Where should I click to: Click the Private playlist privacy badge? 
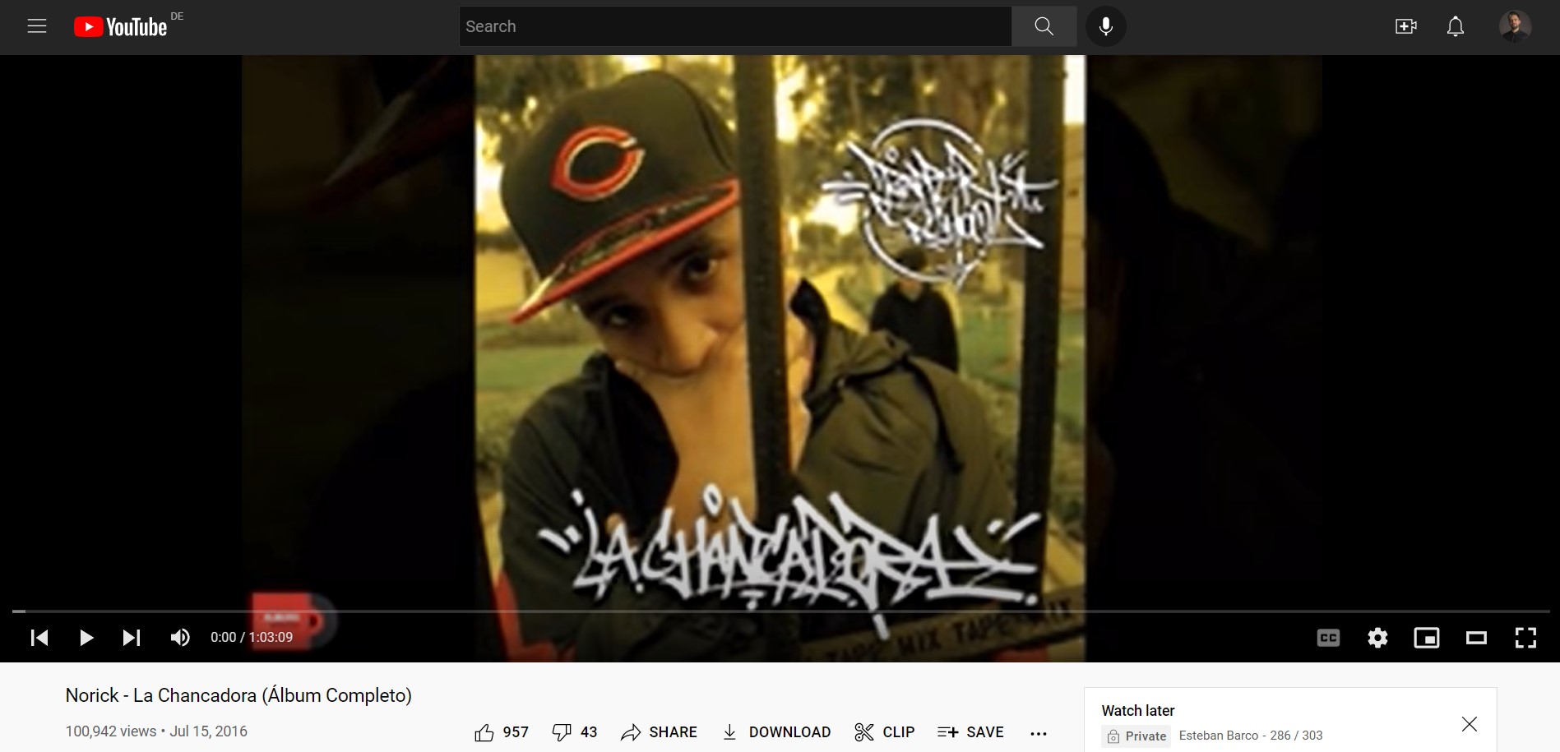(1136, 736)
